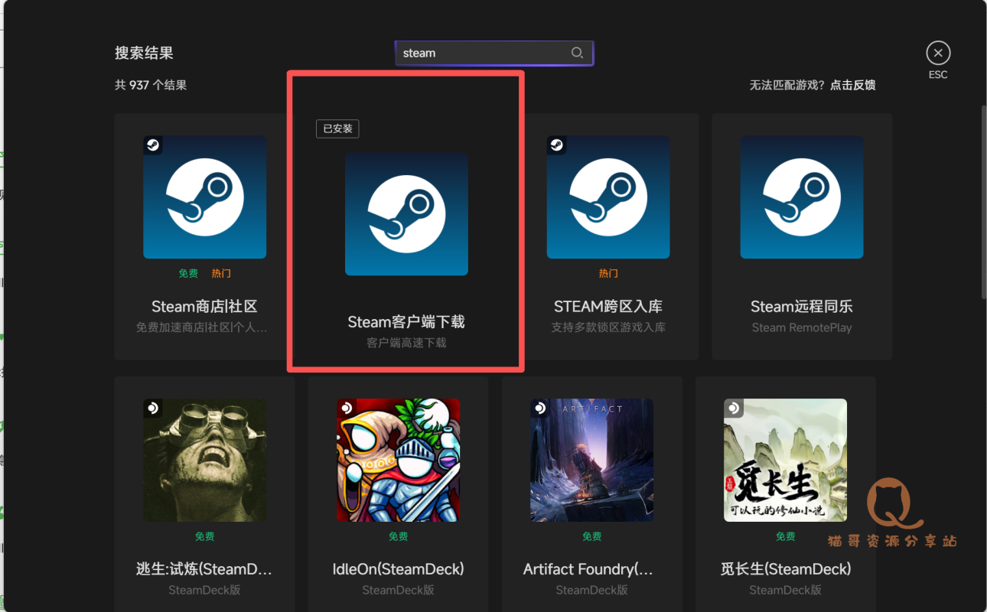The image size is (987, 612).
Task: Click the 搜索结果 heading
Action: pyautogui.click(x=144, y=53)
